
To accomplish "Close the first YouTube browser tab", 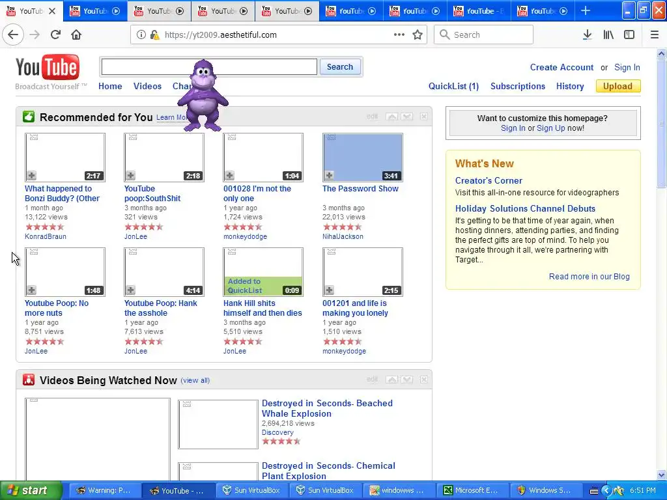I will (52, 11).
